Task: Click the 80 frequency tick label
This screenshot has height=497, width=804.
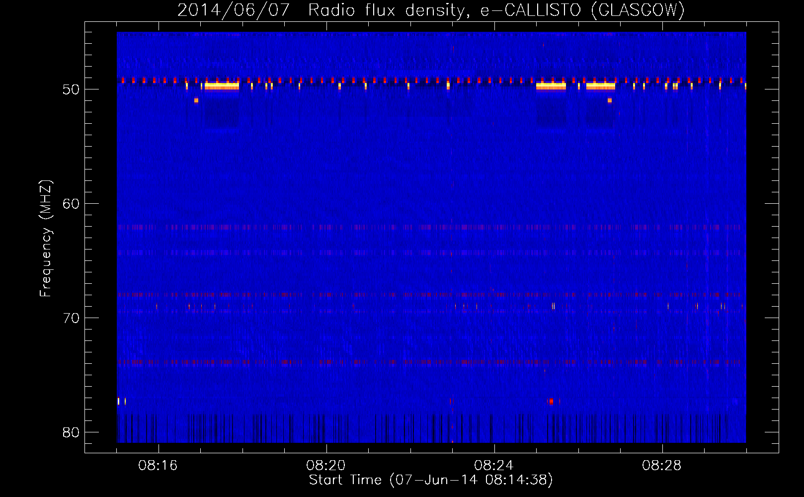Action: point(71,432)
